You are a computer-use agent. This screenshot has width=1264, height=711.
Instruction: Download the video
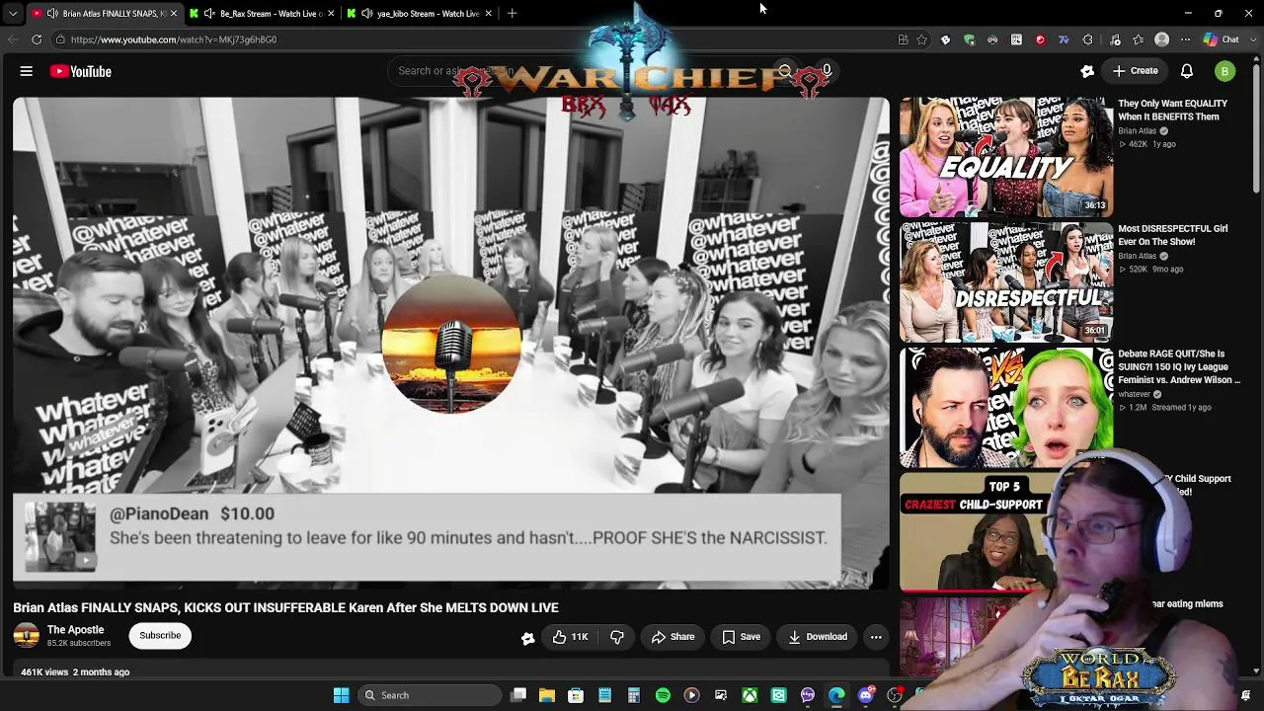click(x=818, y=637)
